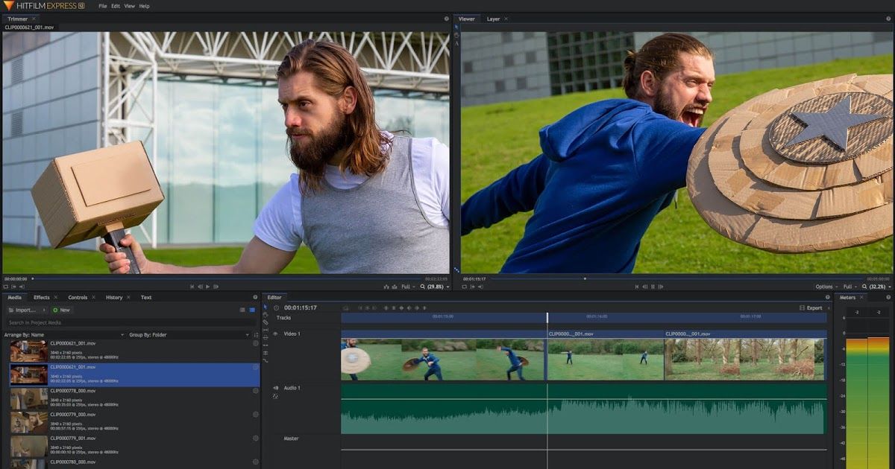The height and width of the screenshot is (469, 895).
Task: Select the CLIP0000778_000.mov thumbnail
Action: (x=28, y=398)
